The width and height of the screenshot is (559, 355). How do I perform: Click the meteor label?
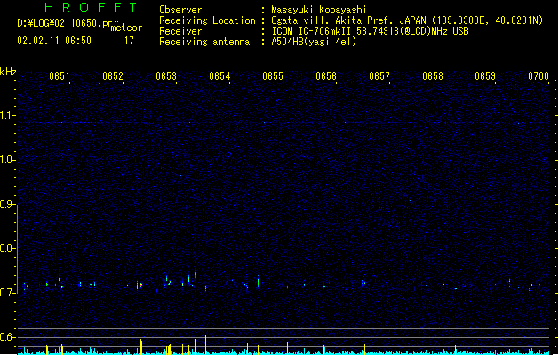click(x=126, y=28)
